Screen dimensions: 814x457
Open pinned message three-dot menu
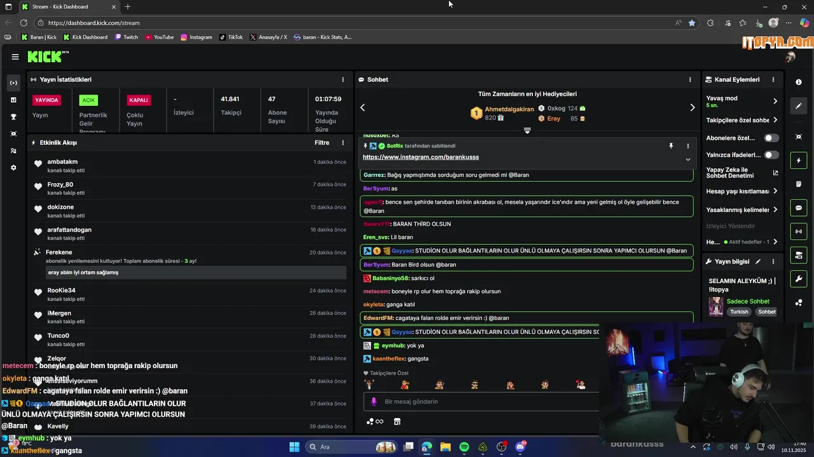tap(687, 146)
